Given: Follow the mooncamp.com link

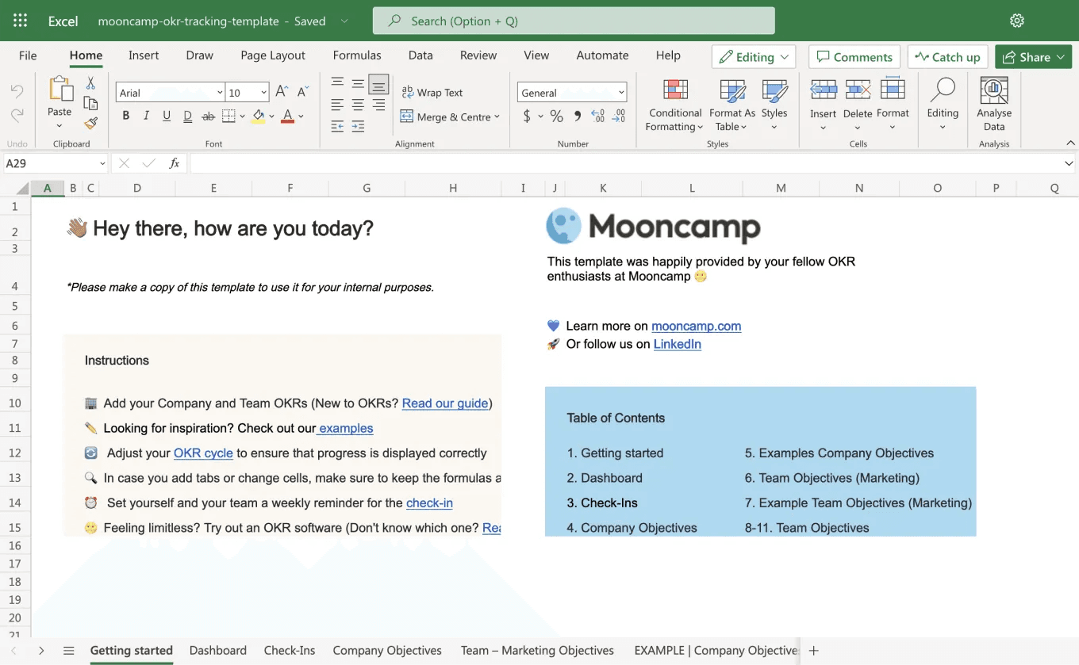Looking at the screenshot, I should click(x=696, y=326).
